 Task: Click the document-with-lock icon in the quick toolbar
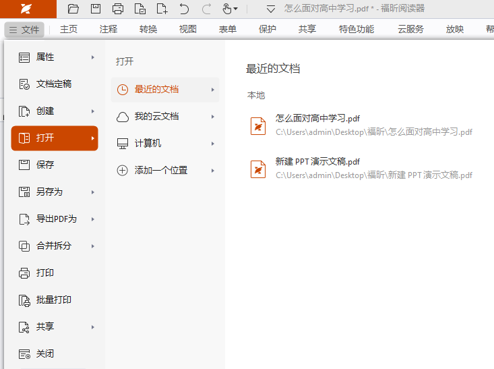(140, 9)
